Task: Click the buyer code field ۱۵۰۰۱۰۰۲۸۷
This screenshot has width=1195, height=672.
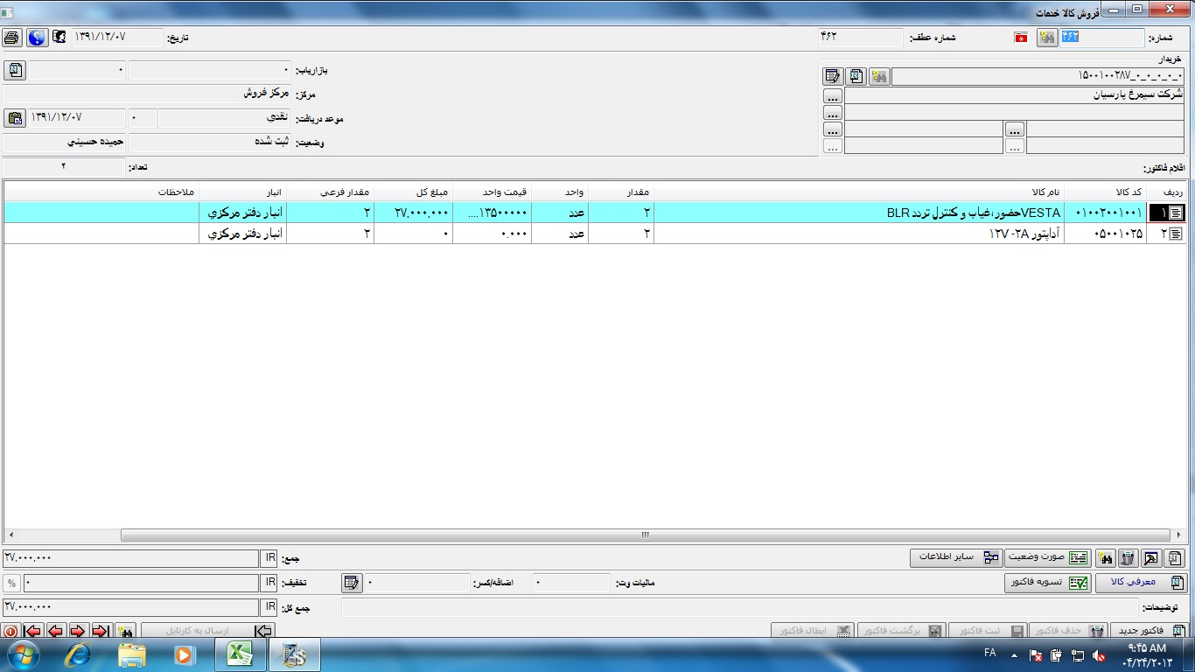Action: point(1038,76)
